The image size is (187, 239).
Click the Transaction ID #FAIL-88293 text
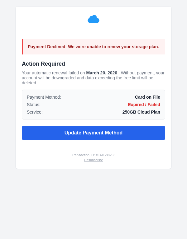93,155
